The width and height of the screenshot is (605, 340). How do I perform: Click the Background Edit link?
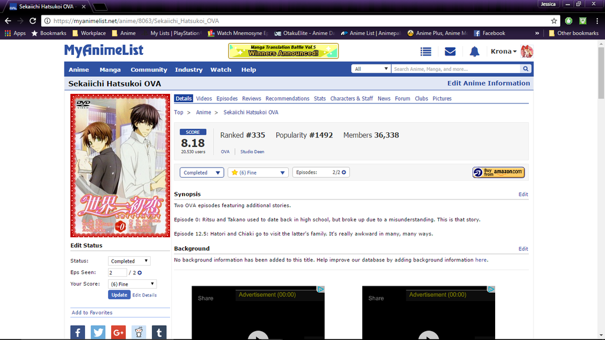coord(523,249)
